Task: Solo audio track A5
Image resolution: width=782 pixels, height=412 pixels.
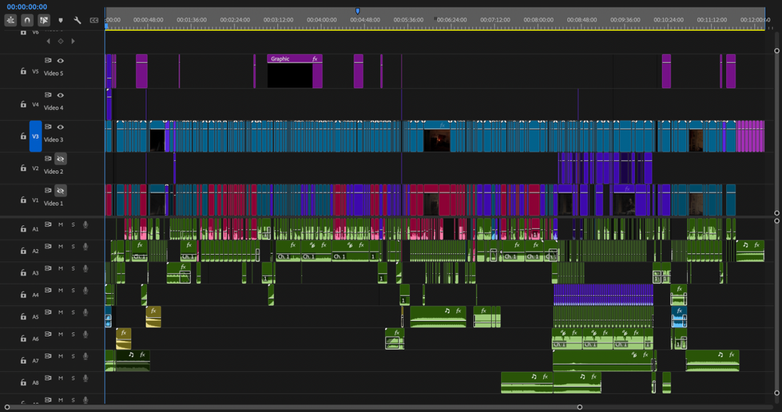Action: 73,313
